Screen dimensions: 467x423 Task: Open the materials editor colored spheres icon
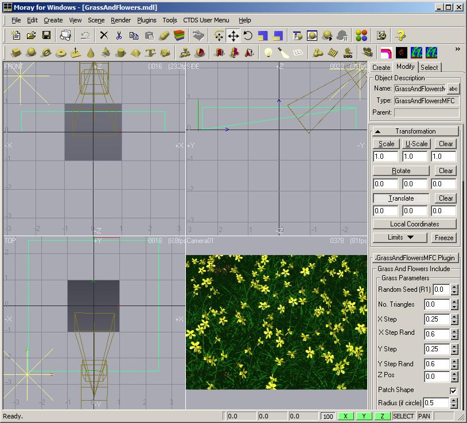point(361,36)
